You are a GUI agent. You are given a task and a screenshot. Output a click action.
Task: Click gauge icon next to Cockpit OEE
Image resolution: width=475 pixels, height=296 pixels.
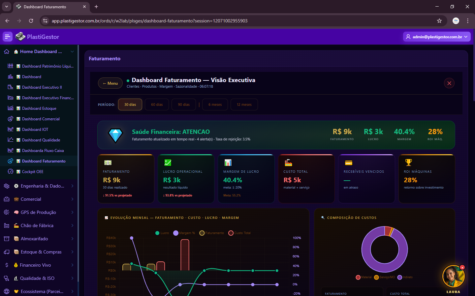pos(11,171)
